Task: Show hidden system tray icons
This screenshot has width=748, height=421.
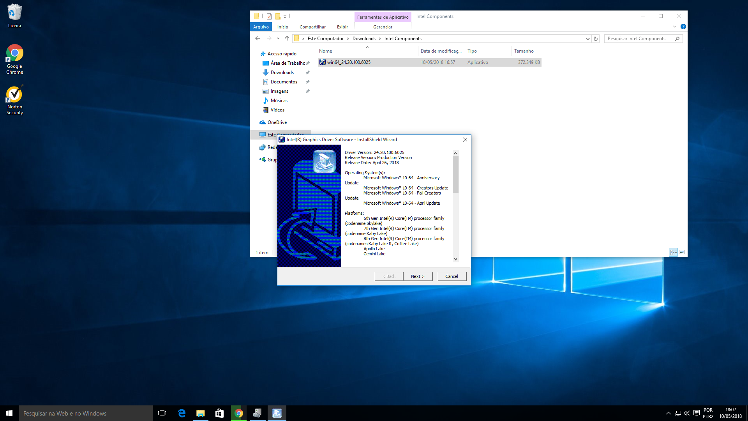Action: click(x=669, y=413)
